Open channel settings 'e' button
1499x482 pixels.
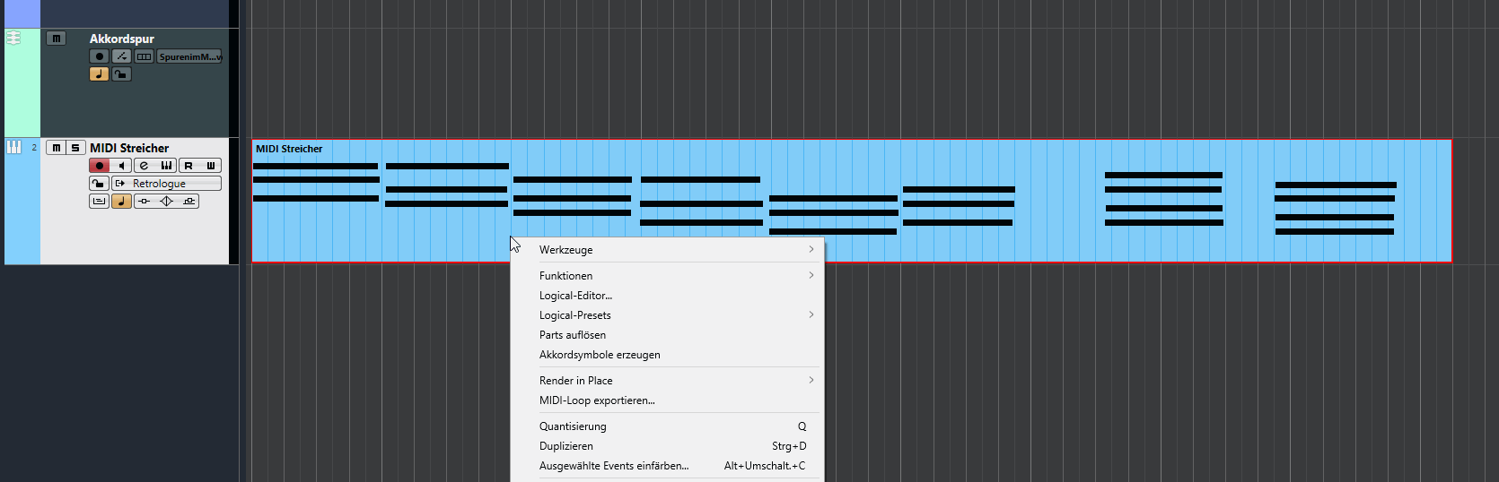pyautogui.click(x=144, y=166)
